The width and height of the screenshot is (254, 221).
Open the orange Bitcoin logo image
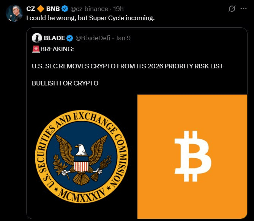coord(192,156)
